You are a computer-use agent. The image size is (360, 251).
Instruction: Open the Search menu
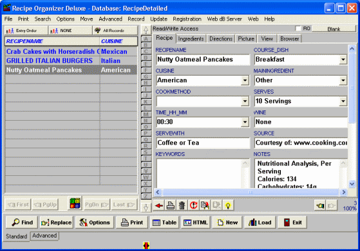click(43, 19)
